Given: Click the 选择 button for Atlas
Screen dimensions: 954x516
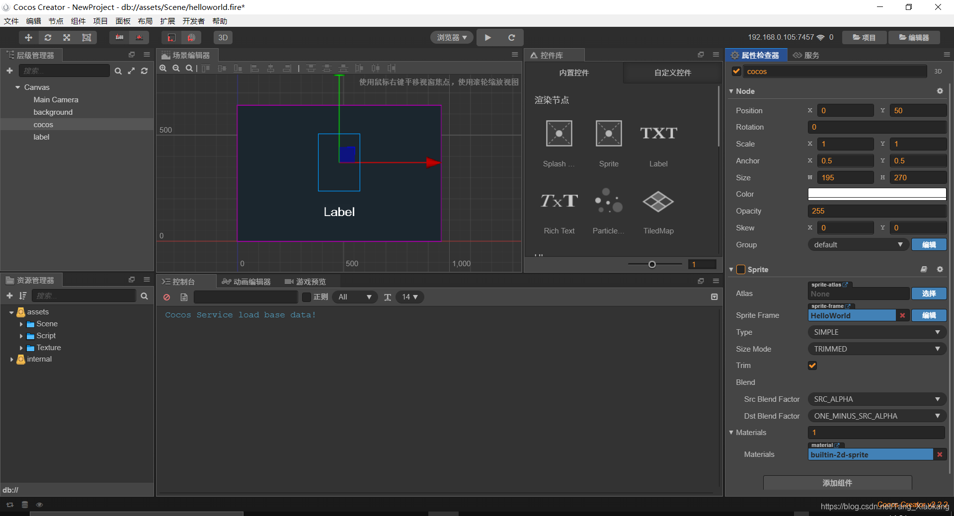Looking at the screenshot, I should coord(929,294).
